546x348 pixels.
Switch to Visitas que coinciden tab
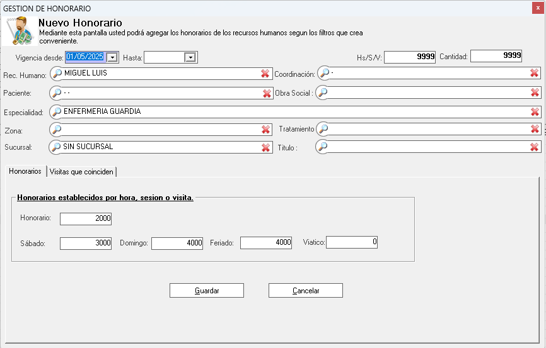pos(82,172)
